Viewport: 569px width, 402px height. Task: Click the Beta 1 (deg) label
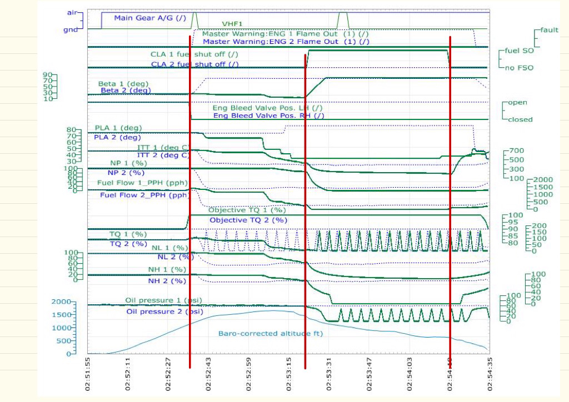tap(123, 84)
